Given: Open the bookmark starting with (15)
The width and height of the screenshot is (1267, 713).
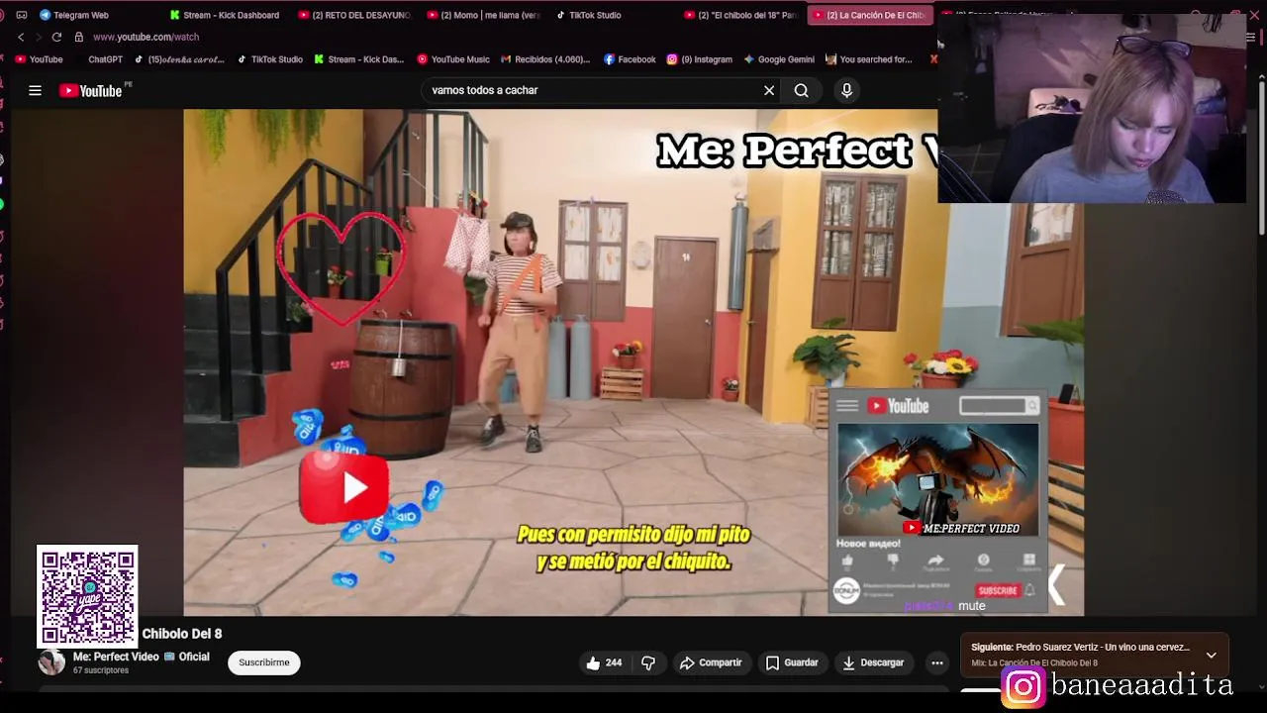Looking at the screenshot, I should click(x=179, y=59).
